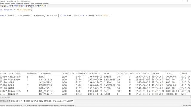Click the HEMMINGER last name cell
The width and height of the screenshot is (191, 107).
click(x=46, y=85)
